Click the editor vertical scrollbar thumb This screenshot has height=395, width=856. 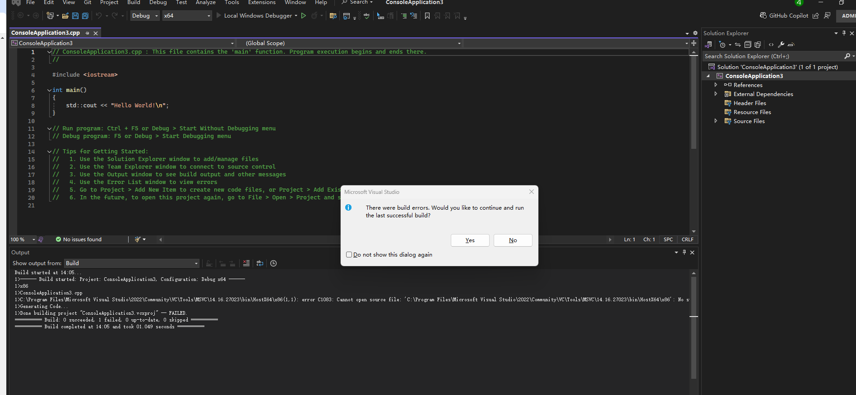(x=694, y=102)
